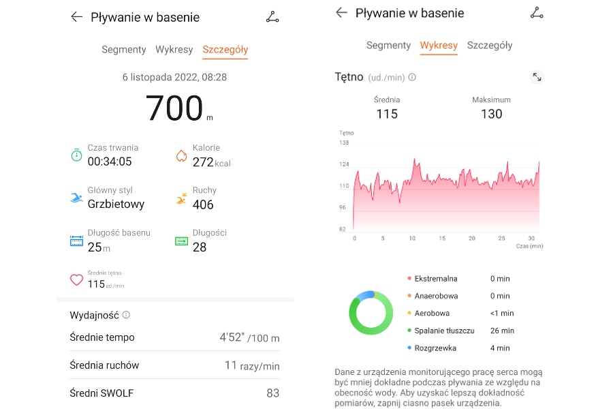Expand the heart rate chart to fullscreen
This screenshot has width=613, height=409.
[x=537, y=77]
